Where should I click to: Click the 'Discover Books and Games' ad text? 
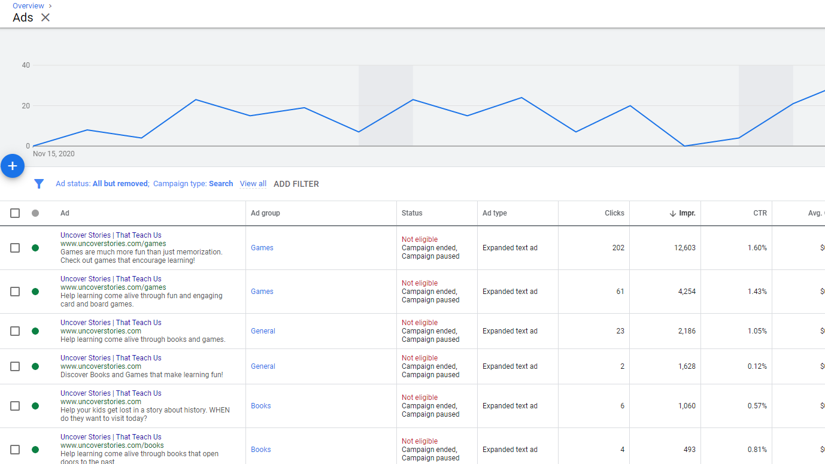click(142, 375)
